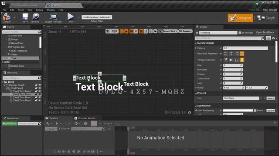Unlock the Canvas Panel lock toggle
This screenshot has height=156, width=279.
[x=36, y=85]
